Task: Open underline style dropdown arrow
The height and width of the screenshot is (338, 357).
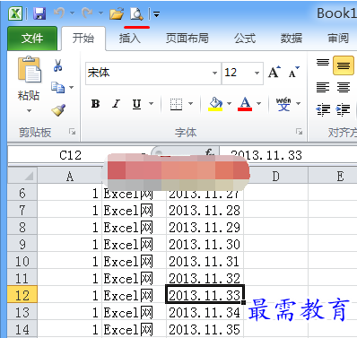Action: point(152,104)
